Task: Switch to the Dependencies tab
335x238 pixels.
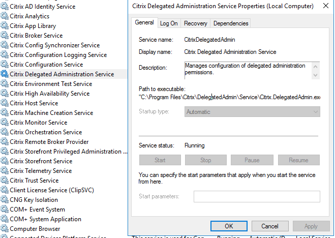Action: (230, 23)
